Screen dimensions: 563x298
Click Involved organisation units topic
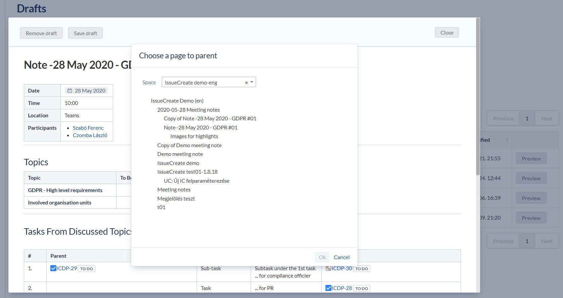coord(60,202)
